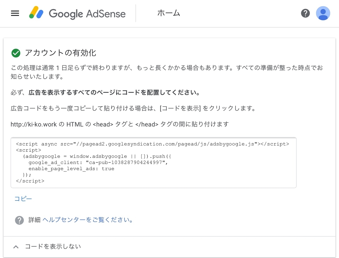Click the http://ki-ko.work instruction text
The height and width of the screenshot is (258, 339).
119,124
